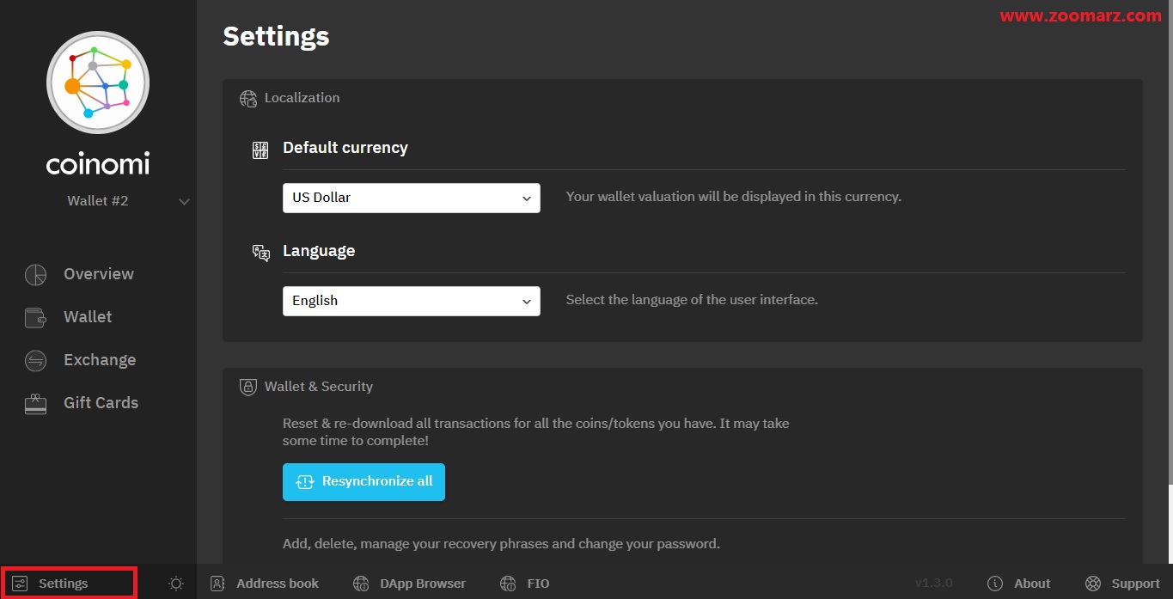
Task: Click the v1.3.0 version label
Action: (x=934, y=584)
